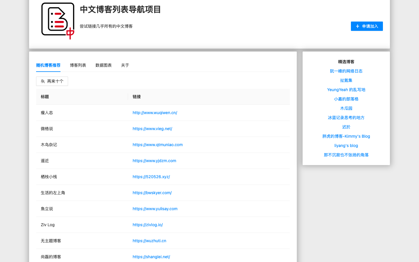Open 胖虎的博客-Kimmy's Blog link
419x262 pixels.
coord(346,136)
